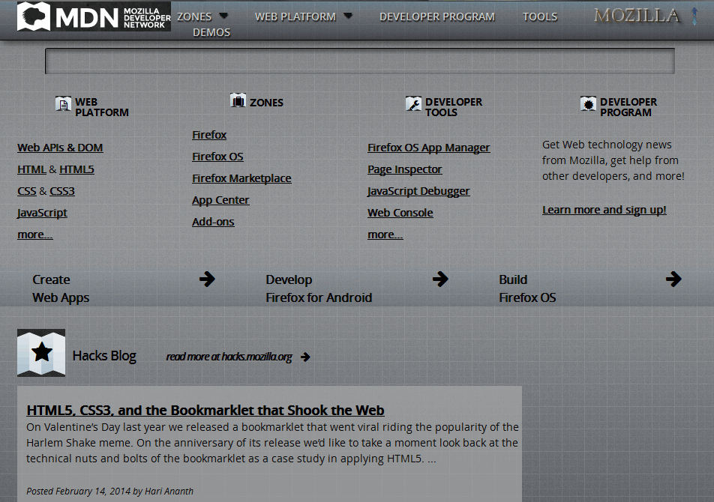Click the MDN dinosaur logo icon
714x502 pixels.
[x=34, y=16]
